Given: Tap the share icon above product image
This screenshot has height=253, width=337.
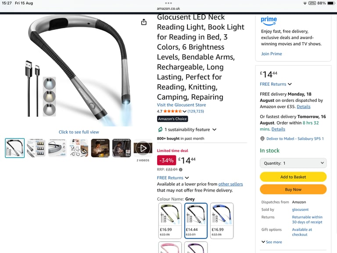Looking at the screenshot, I should (144, 22).
